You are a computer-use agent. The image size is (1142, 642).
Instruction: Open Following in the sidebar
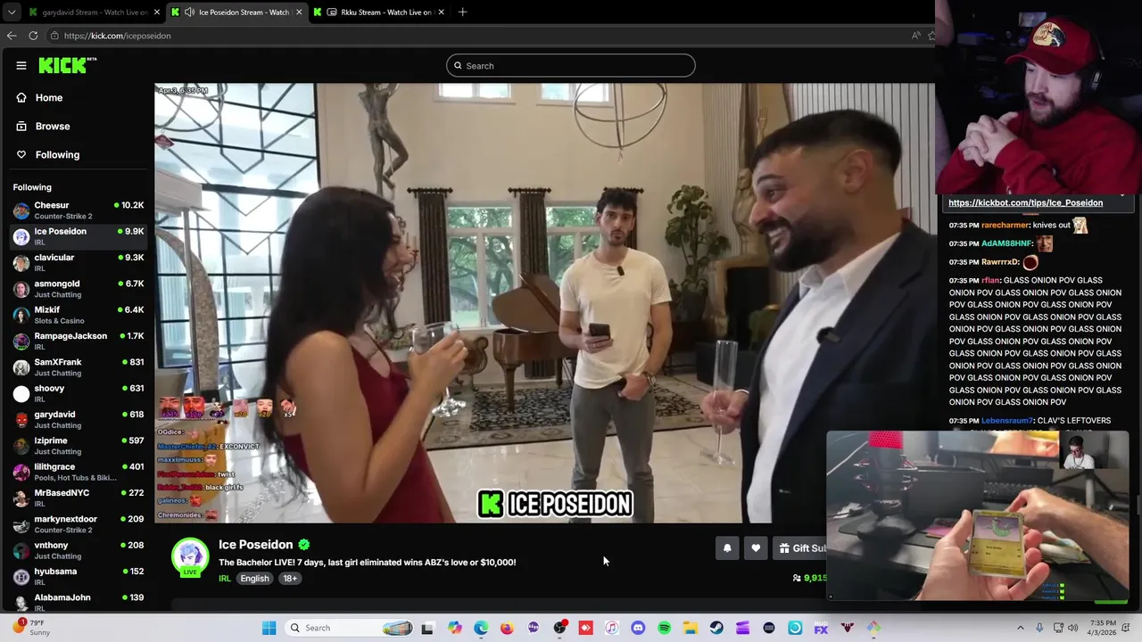[57, 154]
